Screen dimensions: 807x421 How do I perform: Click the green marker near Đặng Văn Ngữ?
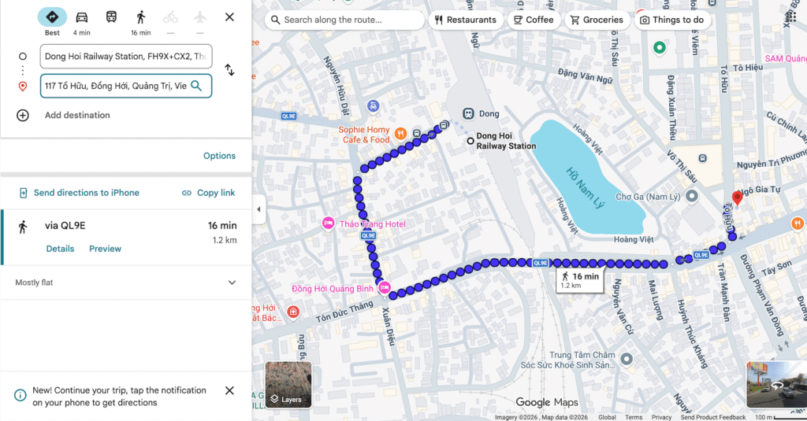click(660, 48)
